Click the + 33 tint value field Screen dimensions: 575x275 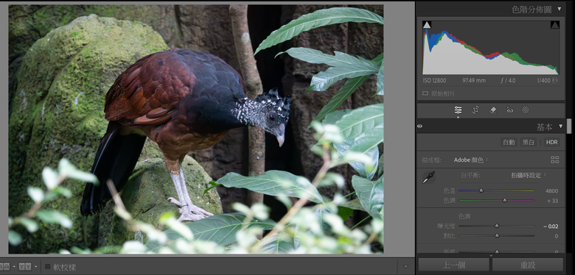pyautogui.click(x=552, y=201)
